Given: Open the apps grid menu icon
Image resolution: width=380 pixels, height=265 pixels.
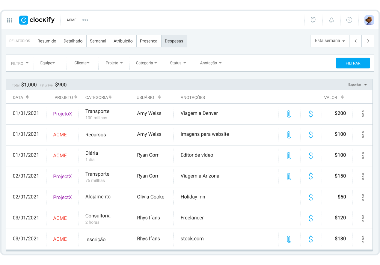Looking at the screenshot, I should coord(10,20).
